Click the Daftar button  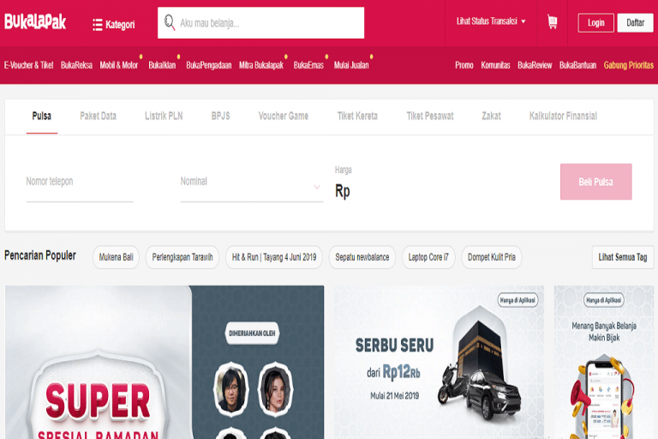[x=635, y=23]
